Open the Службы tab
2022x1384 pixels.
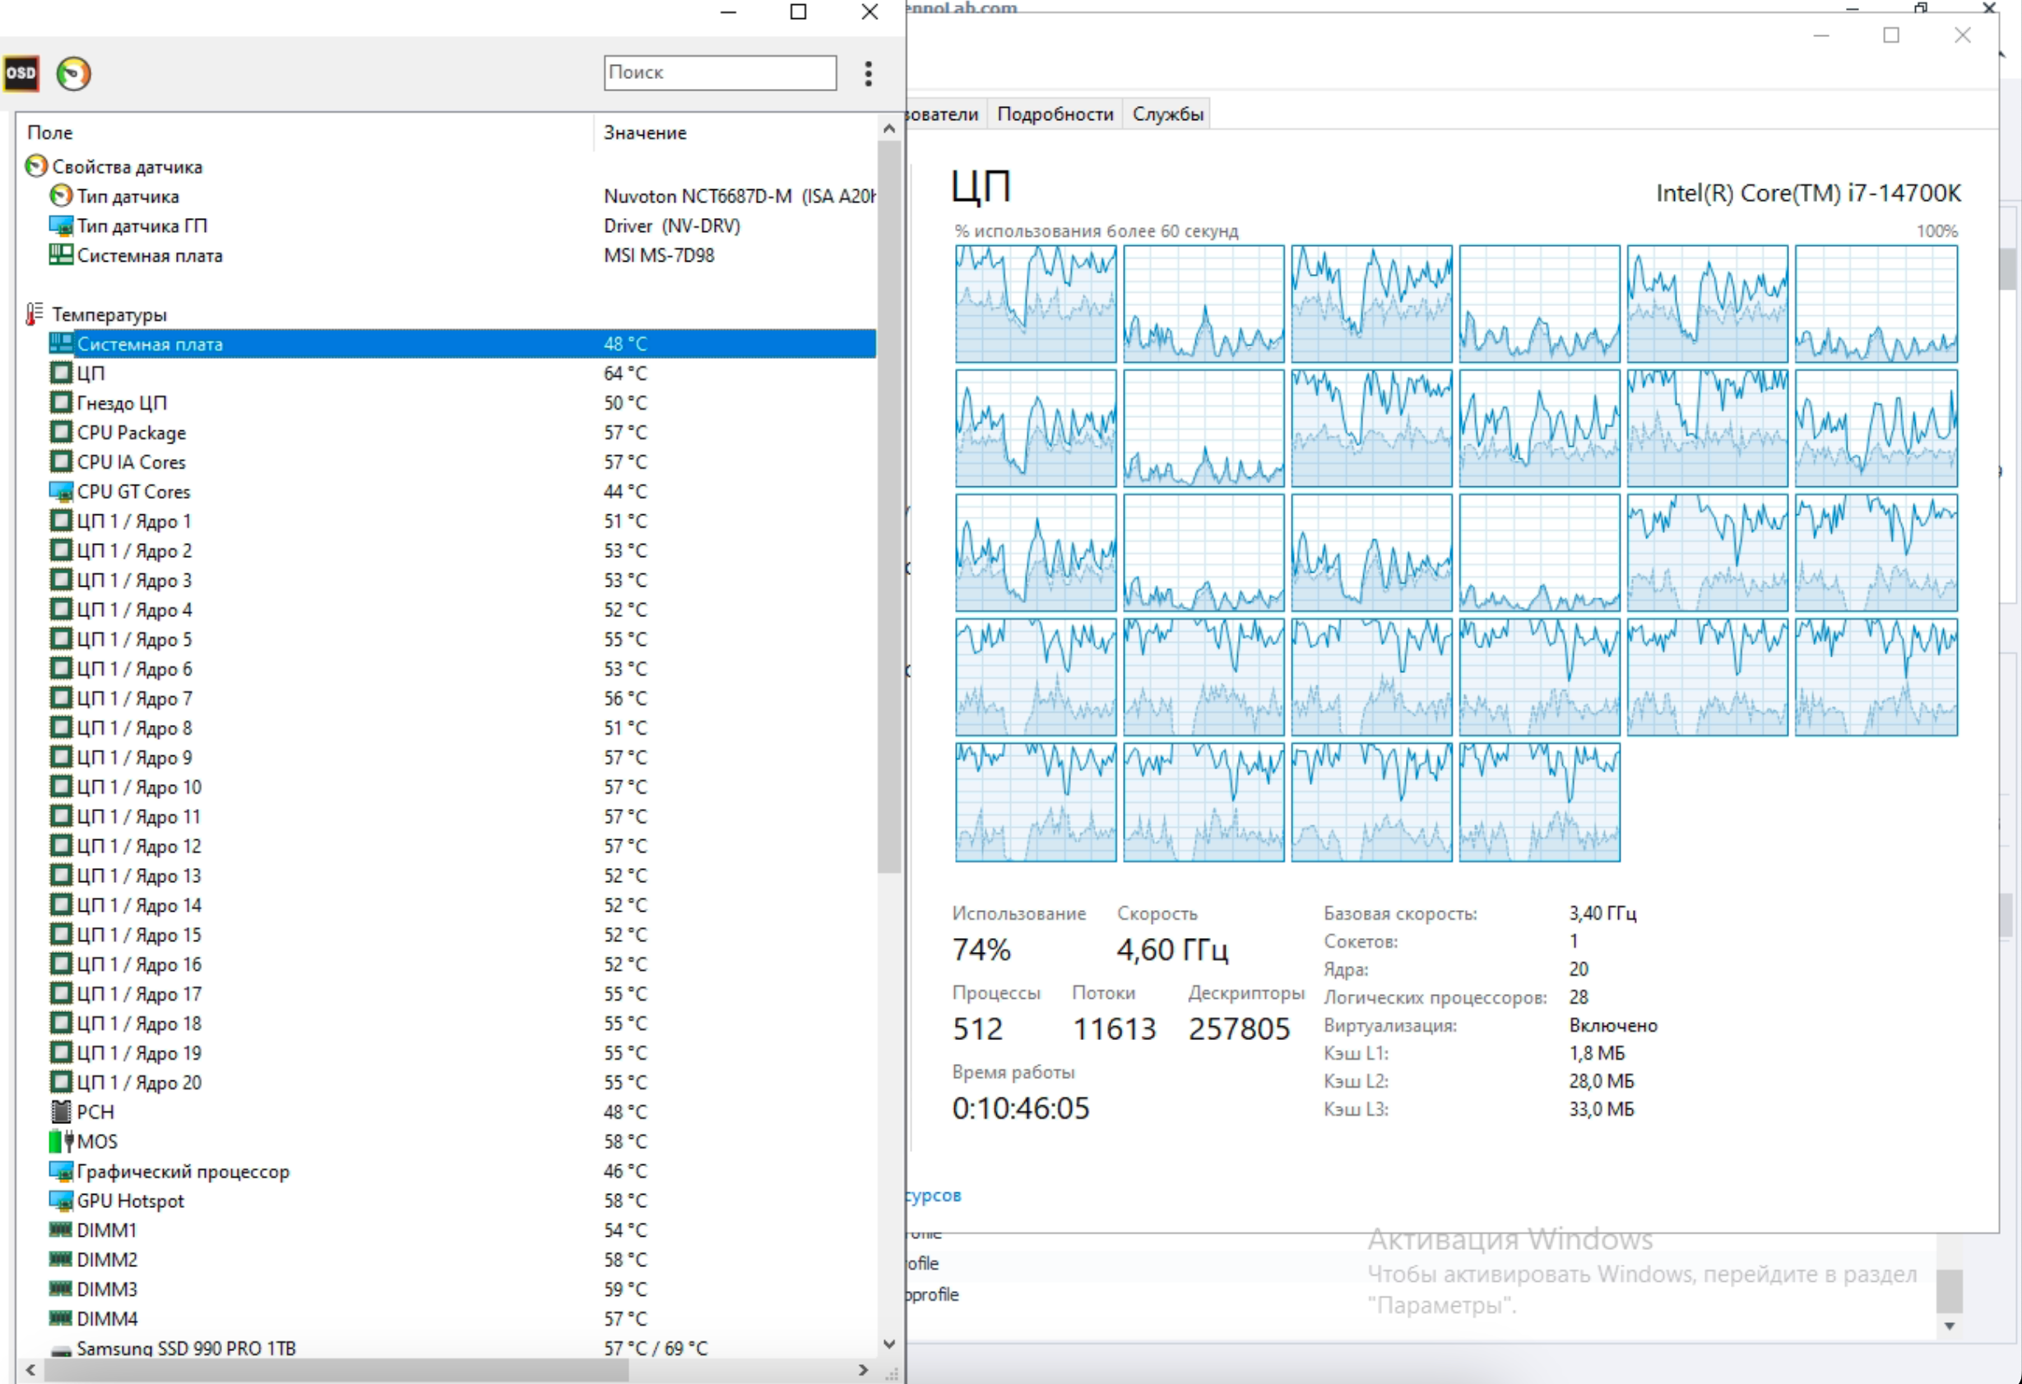point(1167,114)
